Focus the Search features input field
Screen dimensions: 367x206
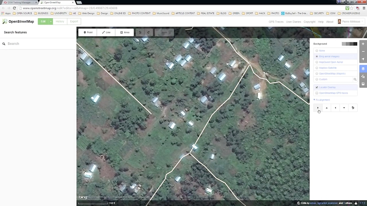click(38, 44)
